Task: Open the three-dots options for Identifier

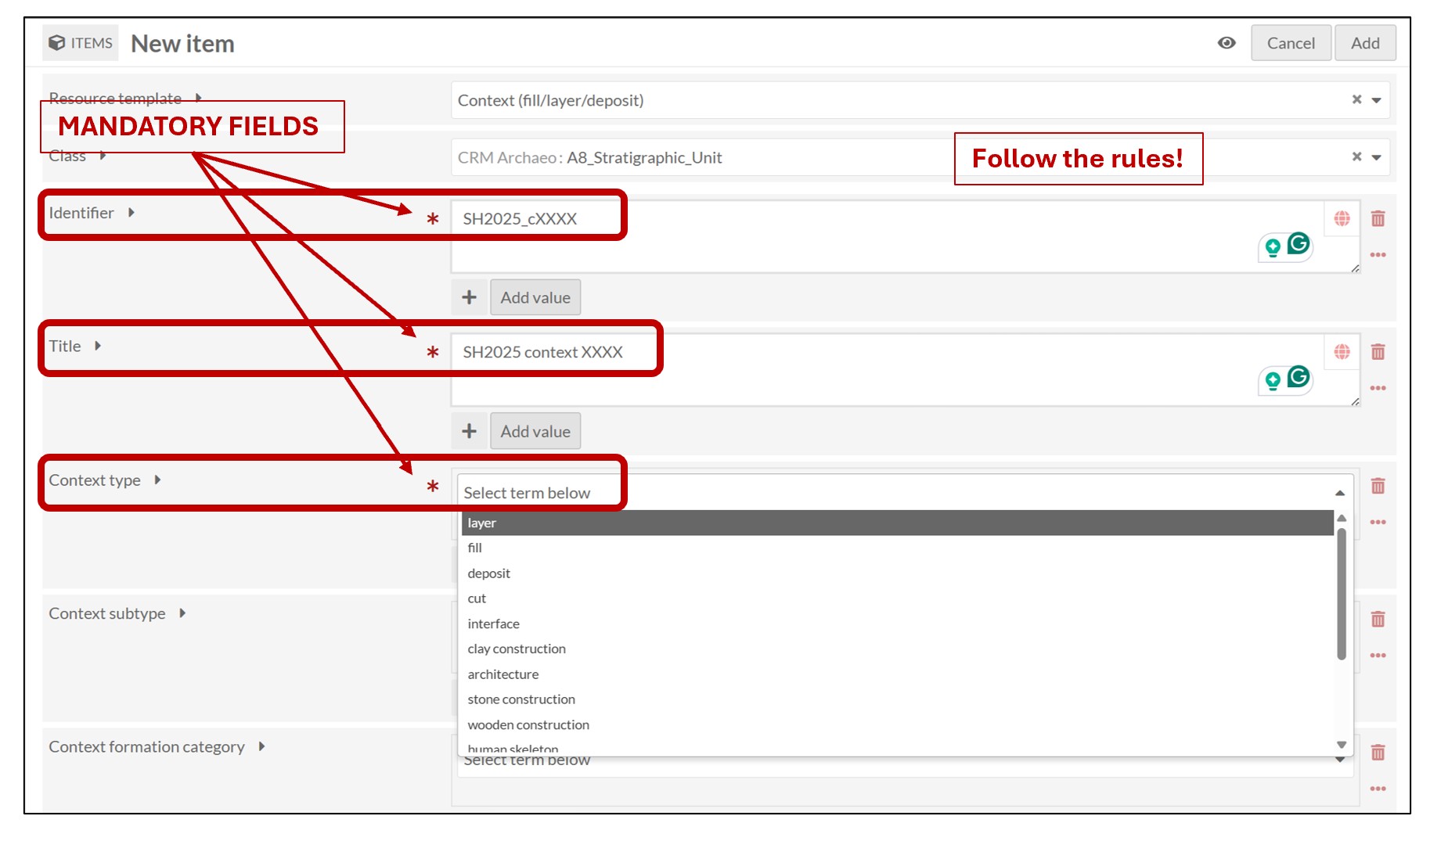Action: point(1378,255)
